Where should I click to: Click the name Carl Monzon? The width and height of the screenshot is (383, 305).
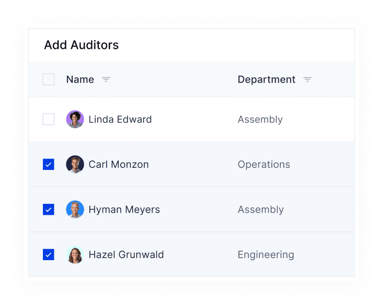tap(119, 164)
